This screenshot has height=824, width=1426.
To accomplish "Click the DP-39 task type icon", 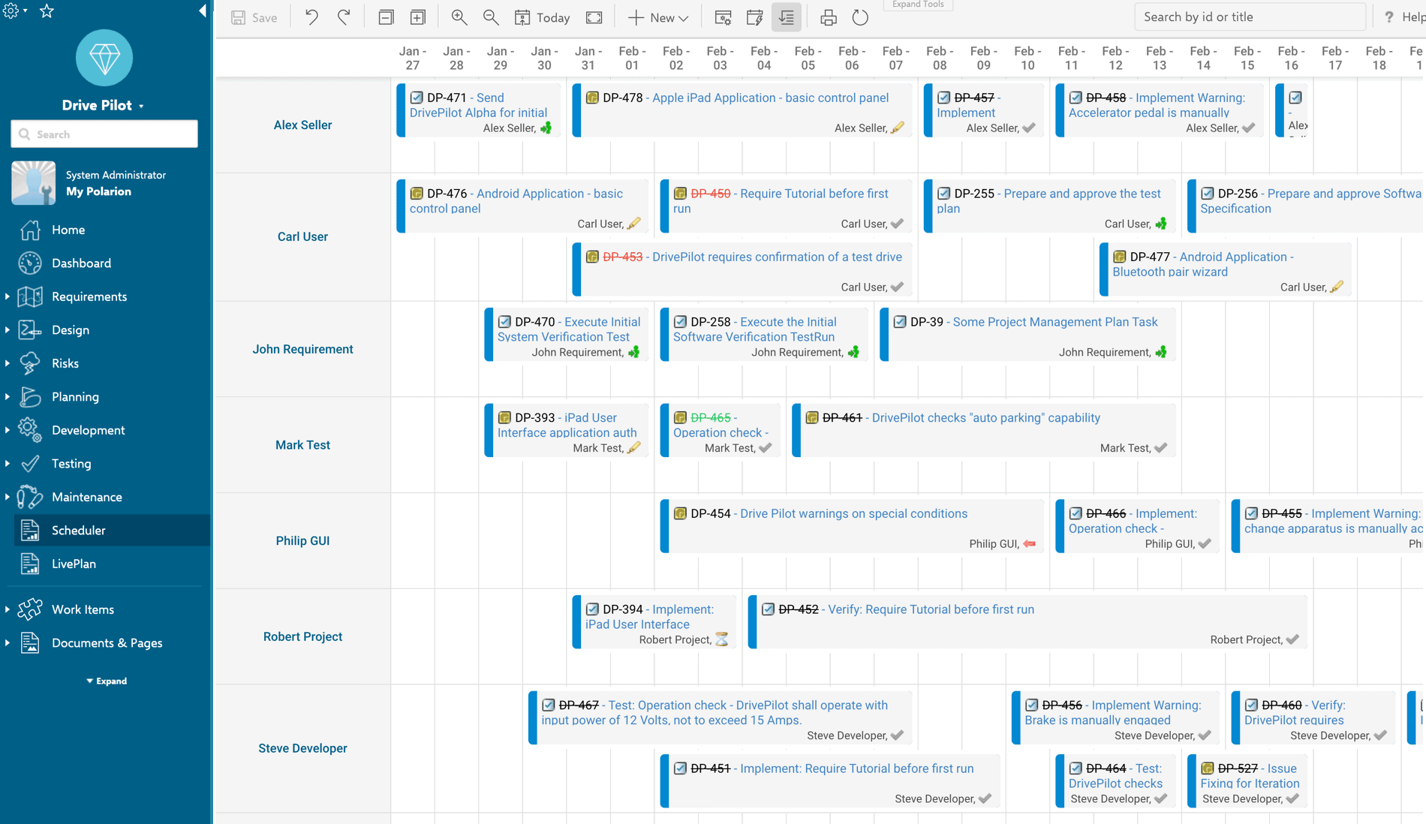I will 900,322.
